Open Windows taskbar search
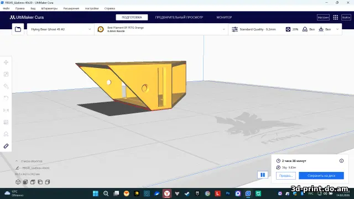Image resolution: width=354 pixels, height=199 pixels. tap(106, 193)
